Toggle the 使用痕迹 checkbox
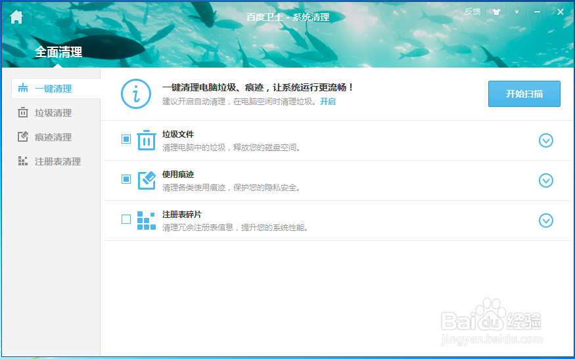This screenshot has width=575, height=359. click(126, 179)
